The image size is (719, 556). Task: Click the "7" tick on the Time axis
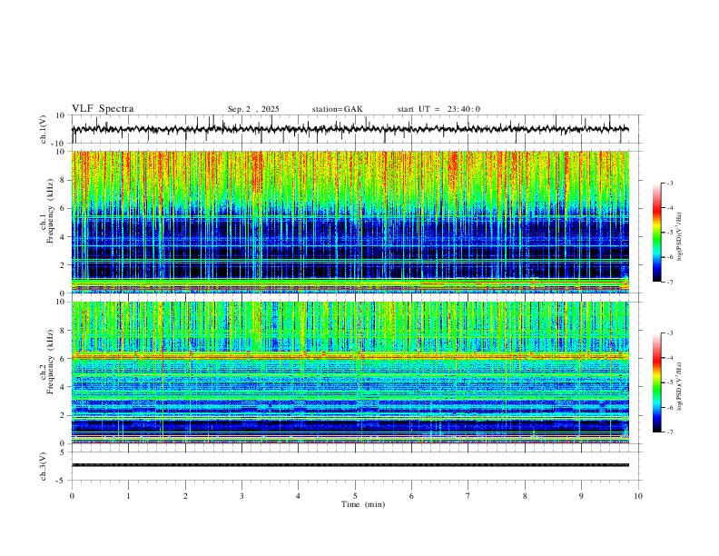point(468,496)
